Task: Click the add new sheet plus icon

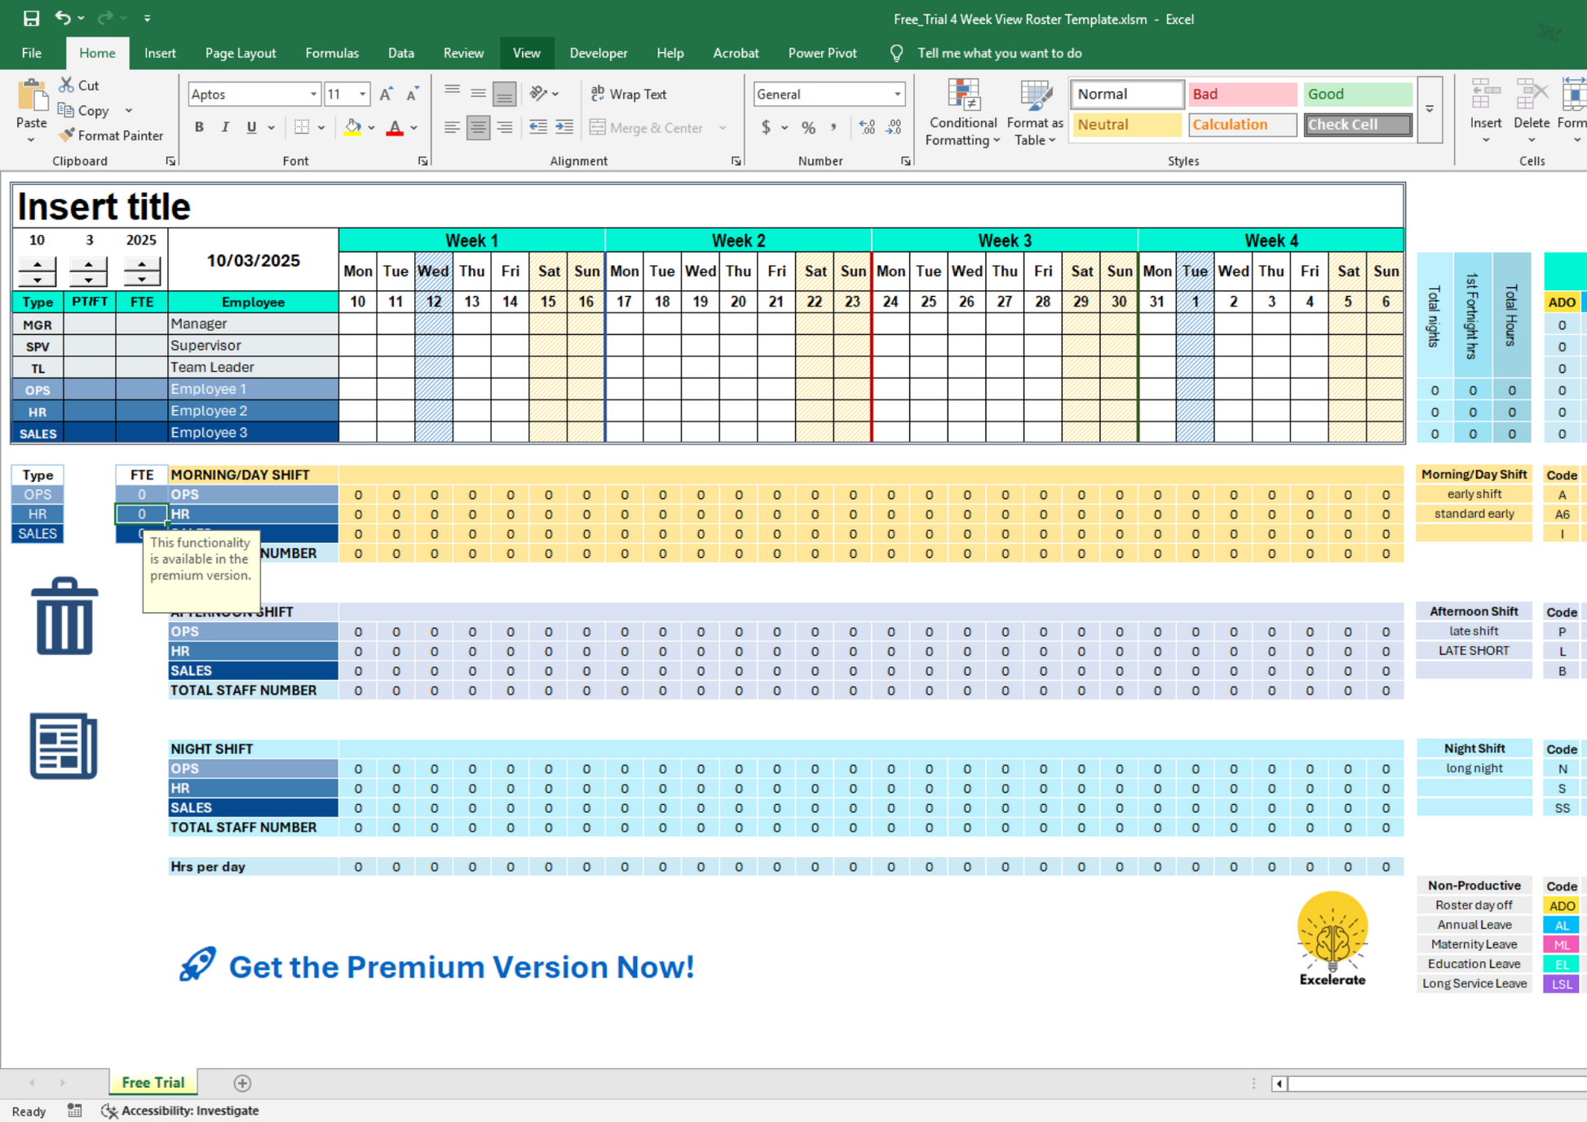Action: coord(242,1083)
